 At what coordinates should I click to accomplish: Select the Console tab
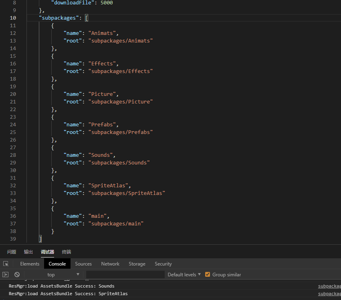click(57, 264)
